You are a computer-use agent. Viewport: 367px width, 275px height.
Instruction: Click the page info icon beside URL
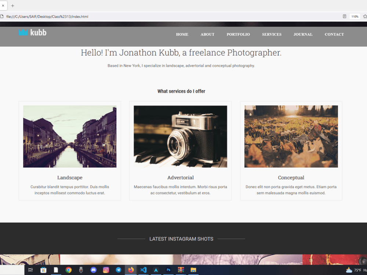(x=1, y=16)
